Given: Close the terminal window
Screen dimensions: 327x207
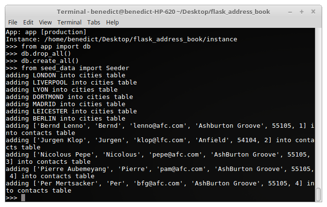Looking at the screenshot, I should [313, 12].
